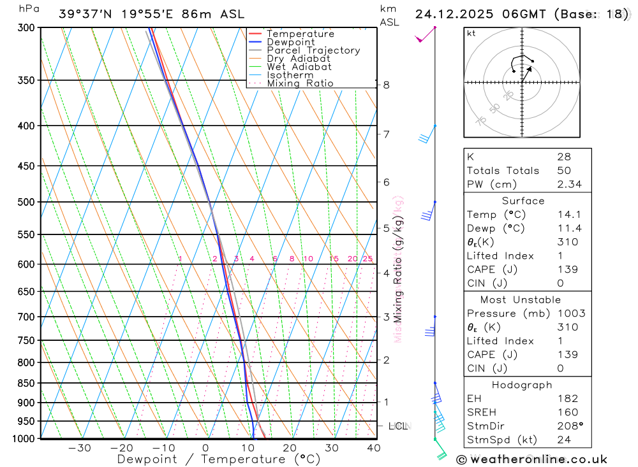Click the blue Dewpoint legend line
This screenshot has height=467, width=638.
click(255, 42)
